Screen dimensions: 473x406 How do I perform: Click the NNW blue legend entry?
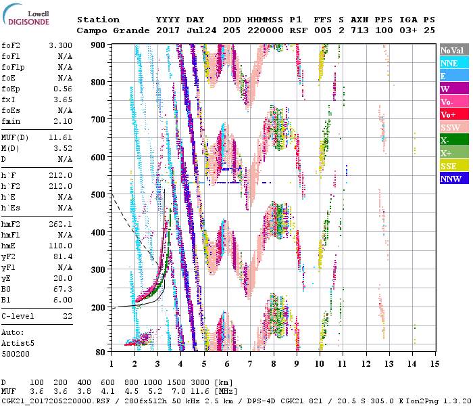pyautogui.click(x=454, y=179)
